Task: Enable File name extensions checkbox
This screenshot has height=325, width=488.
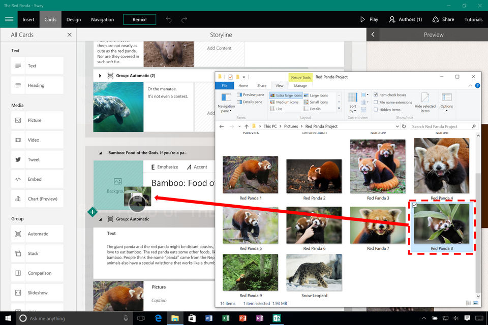Action: pyautogui.click(x=376, y=102)
